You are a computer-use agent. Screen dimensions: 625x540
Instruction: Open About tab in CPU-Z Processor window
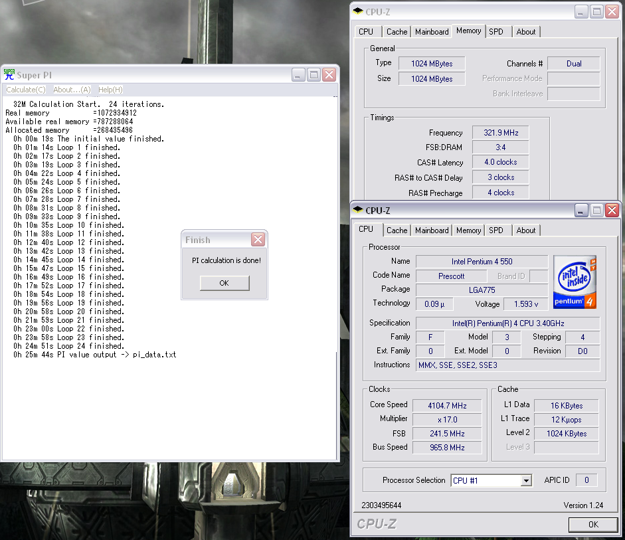[526, 230]
